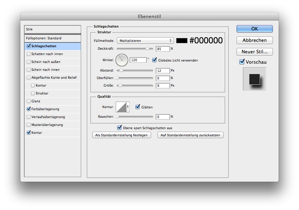Uncheck the Glätten option

pyautogui.click(x=138, y=107)
